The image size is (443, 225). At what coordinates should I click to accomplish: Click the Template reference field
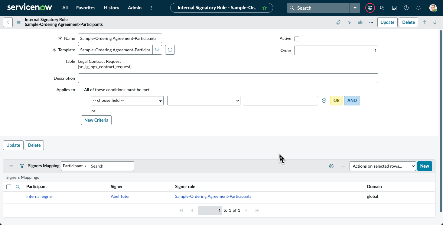click(115, 50)
